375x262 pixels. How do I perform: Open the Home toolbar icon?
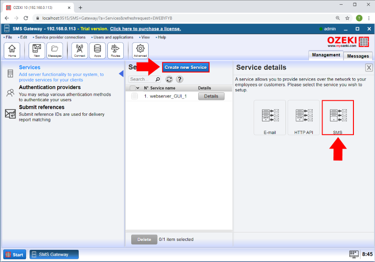click(x=12, y=51)
